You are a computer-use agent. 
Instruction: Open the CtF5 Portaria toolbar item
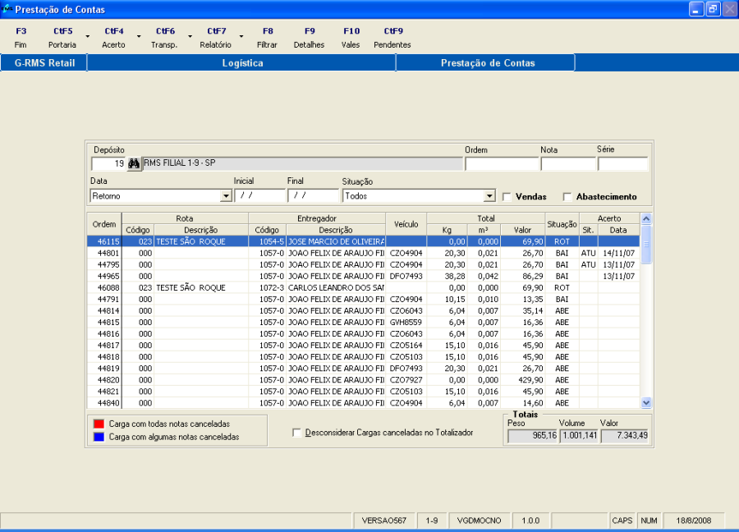[x=62, y=38]
